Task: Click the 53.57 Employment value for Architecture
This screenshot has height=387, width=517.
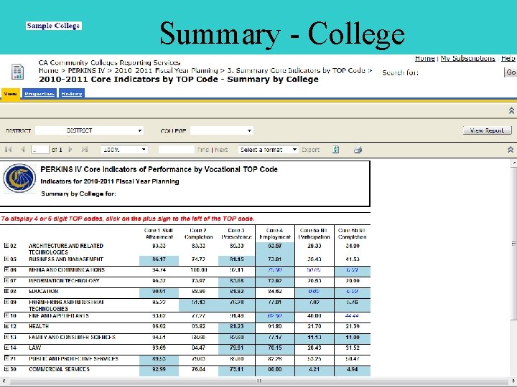Action: pyautogui.click(x=274, y=246)
